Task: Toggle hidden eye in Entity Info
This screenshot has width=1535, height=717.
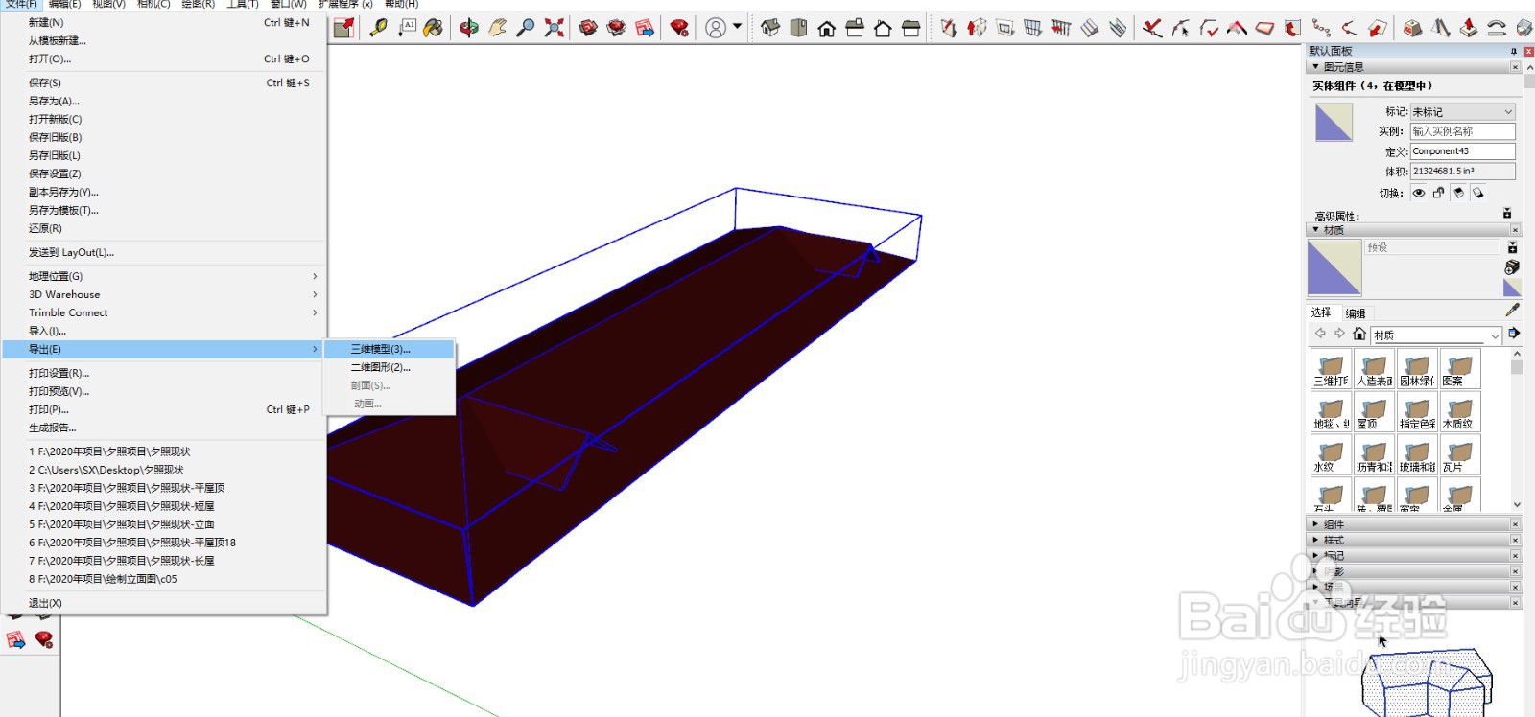Action: click(x=1418, y=193)
